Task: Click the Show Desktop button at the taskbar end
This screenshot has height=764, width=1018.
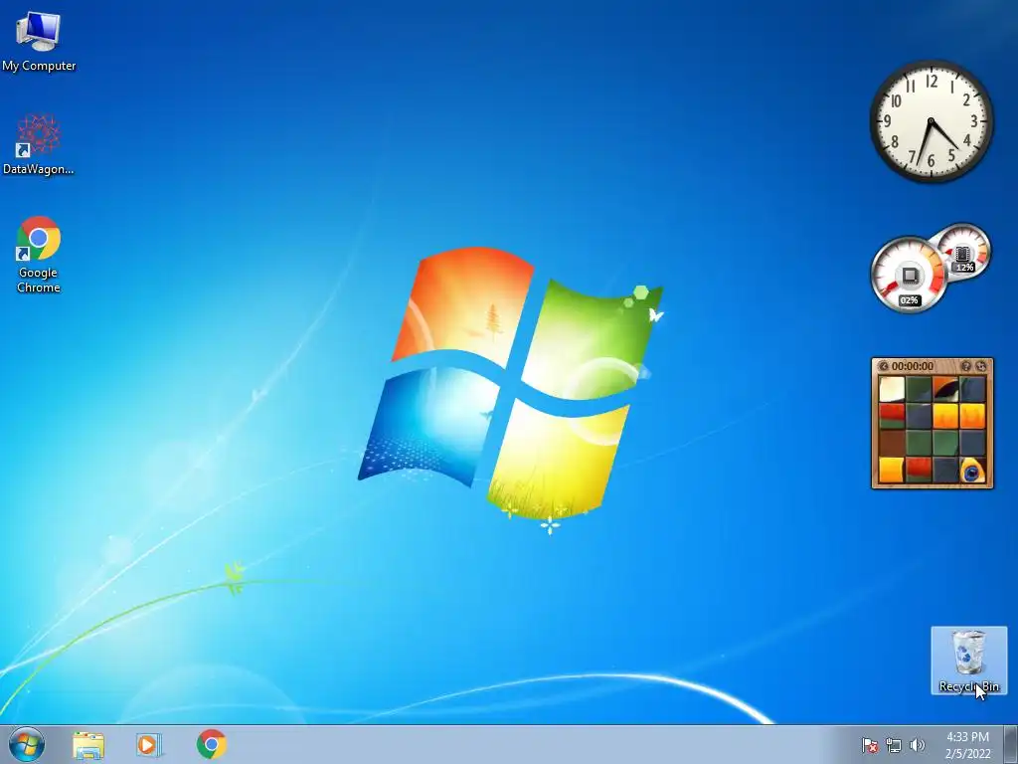Action: click(x=1011, y=744)
